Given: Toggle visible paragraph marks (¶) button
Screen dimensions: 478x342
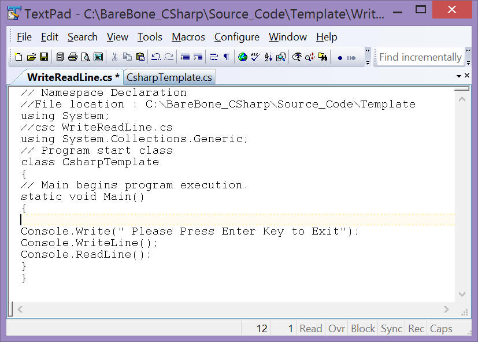Looking at the screenshot, I should tap(227, 57).
